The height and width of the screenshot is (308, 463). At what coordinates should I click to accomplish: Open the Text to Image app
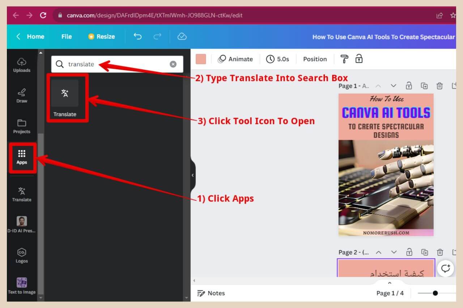click(22, 286)
